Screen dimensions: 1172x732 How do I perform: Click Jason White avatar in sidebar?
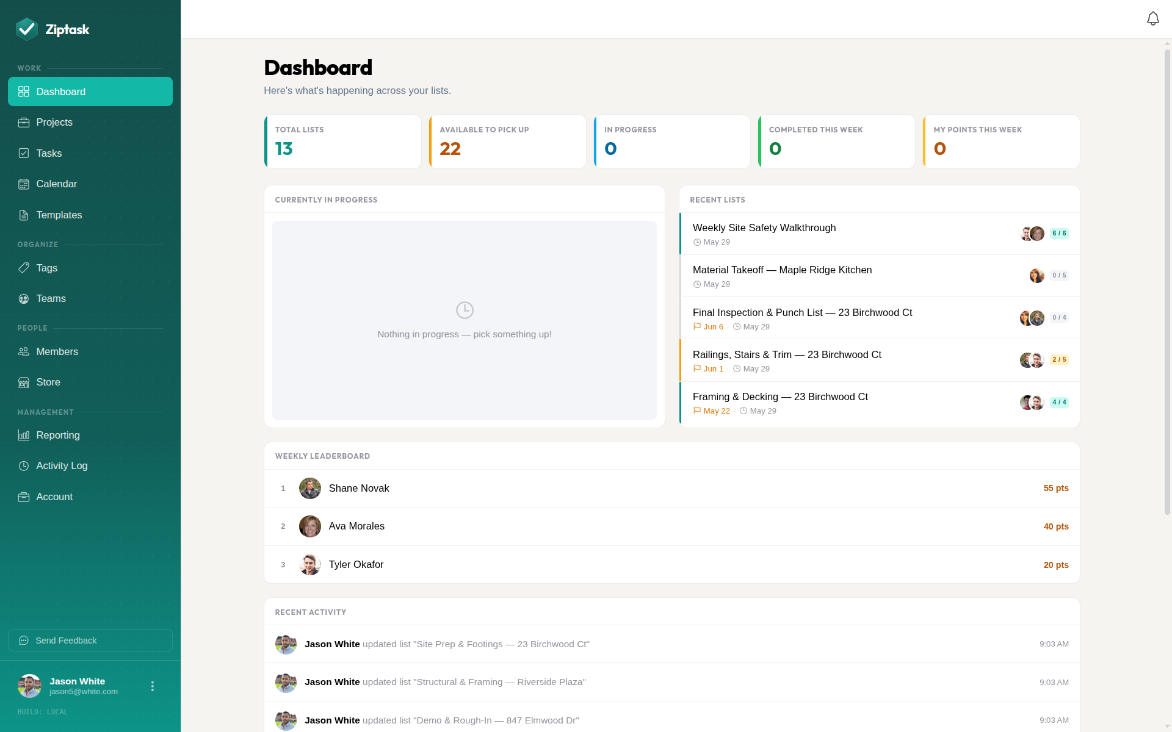click(x=29, y=686)
